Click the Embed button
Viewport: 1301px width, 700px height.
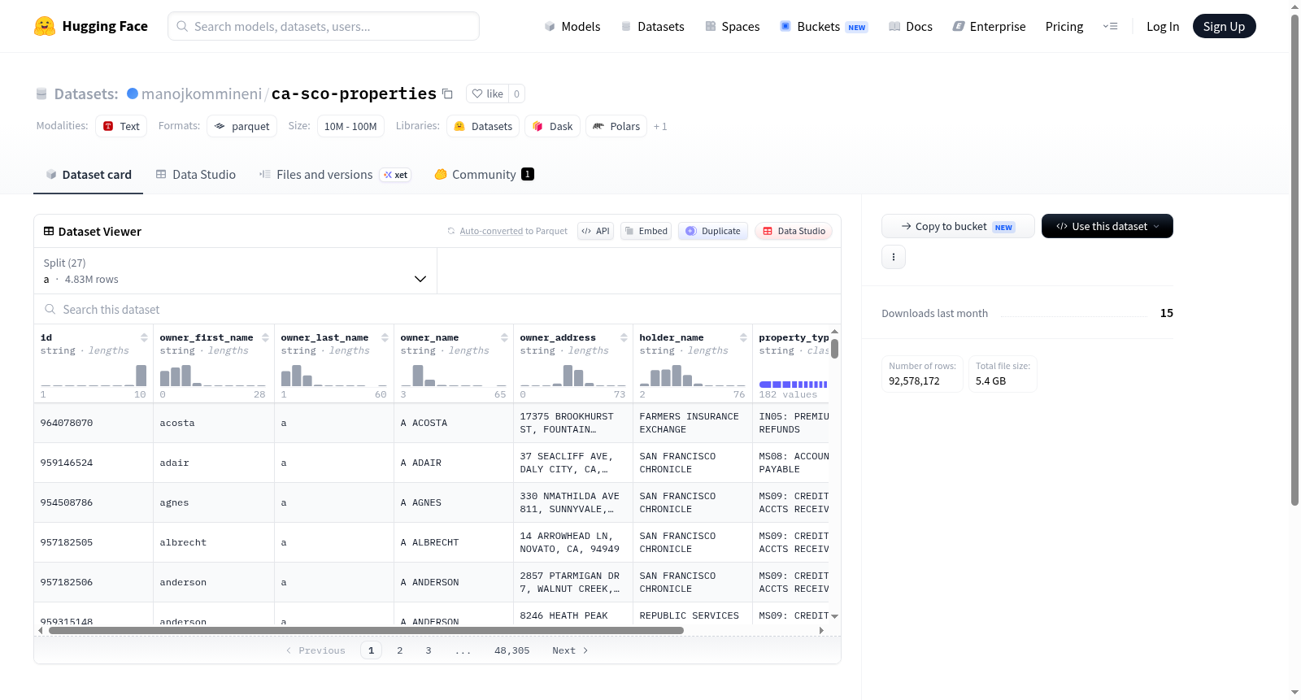tap(646, 231)
